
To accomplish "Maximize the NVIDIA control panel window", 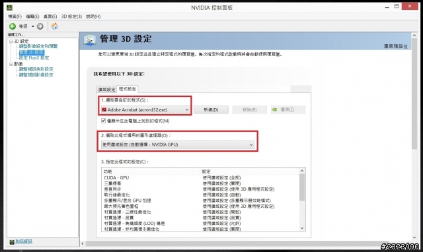I will pos(397,7).
